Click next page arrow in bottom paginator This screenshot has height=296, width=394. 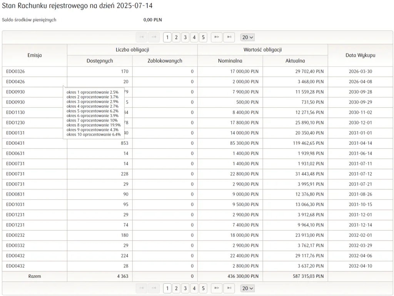[217, 288]
